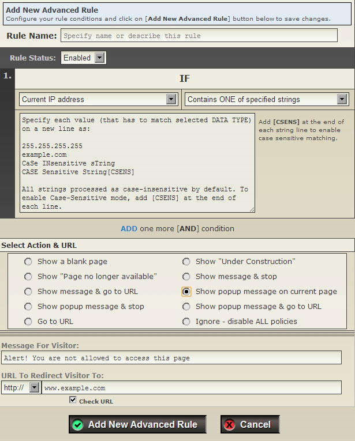Expand the 'Current IP address' data type dropdown
Screen dimensions: 355x441
[x=171, y=99]
